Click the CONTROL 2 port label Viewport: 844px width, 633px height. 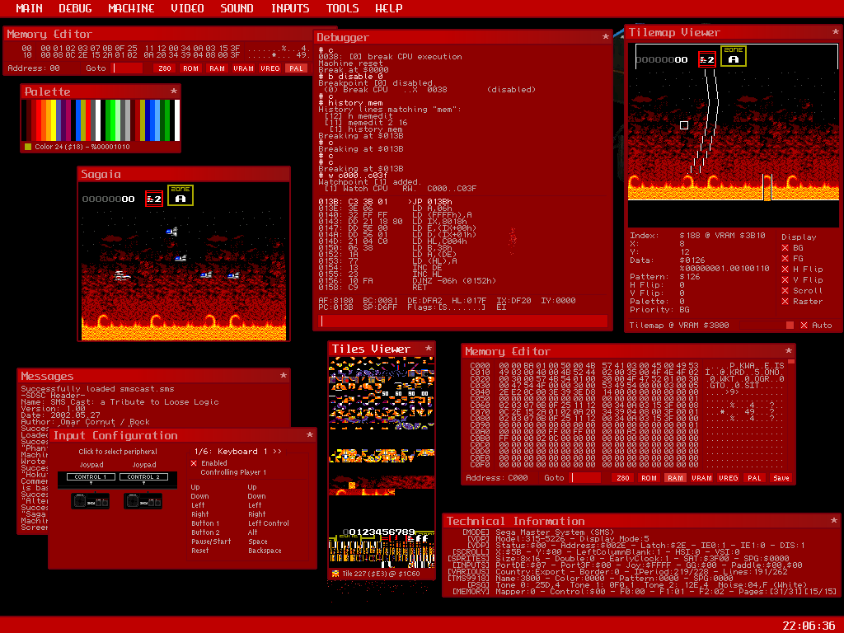[x=143, y=477]
